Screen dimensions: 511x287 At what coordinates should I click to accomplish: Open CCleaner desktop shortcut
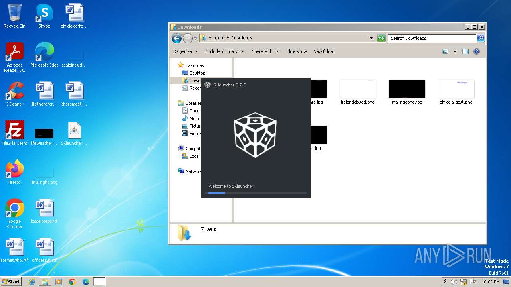click(14, 94)
